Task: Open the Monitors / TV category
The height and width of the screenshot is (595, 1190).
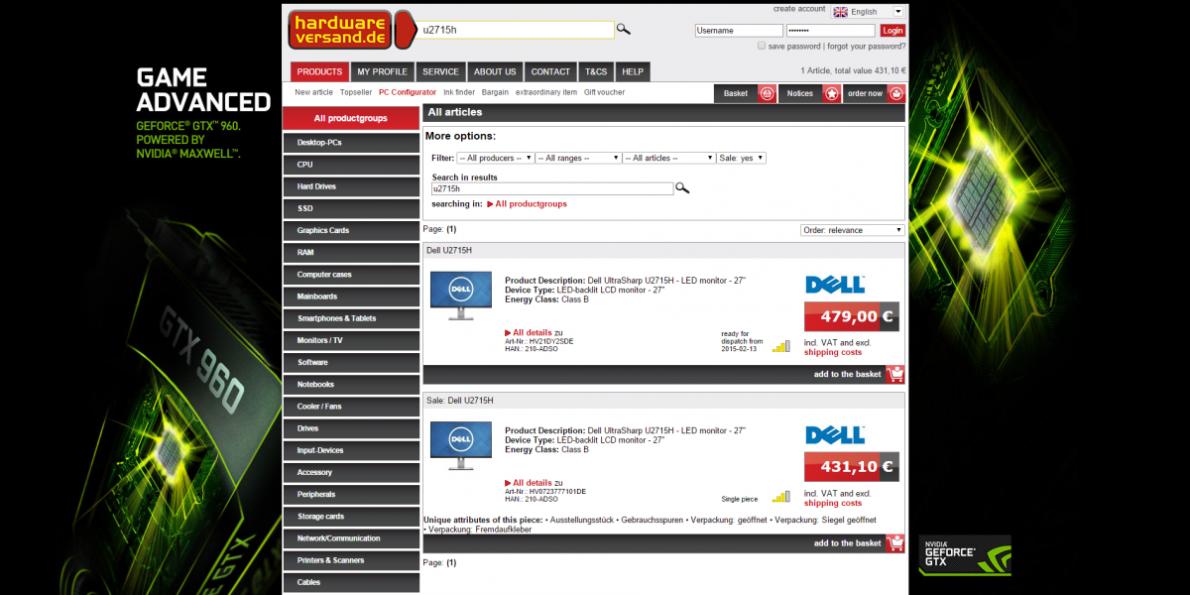Action: pos(351,341)
